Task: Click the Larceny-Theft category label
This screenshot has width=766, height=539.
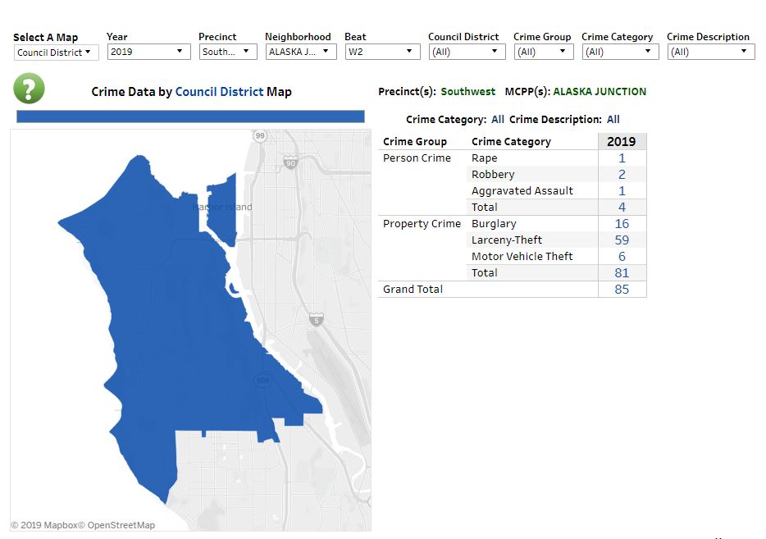Action: point(507,240)
